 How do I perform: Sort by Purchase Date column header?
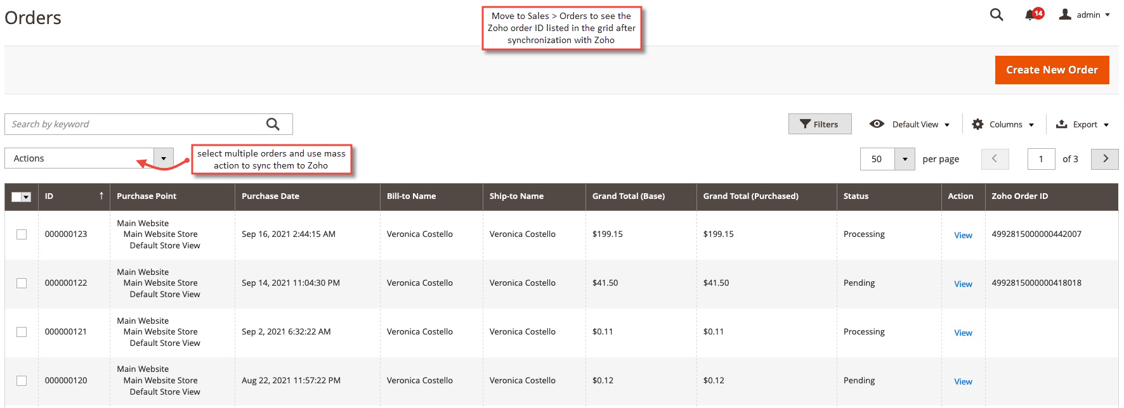pos(308,196)
